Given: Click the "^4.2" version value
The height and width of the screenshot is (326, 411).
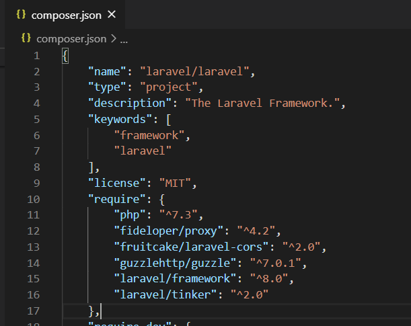Looking at the screenshot, I should tap(256, 231).
